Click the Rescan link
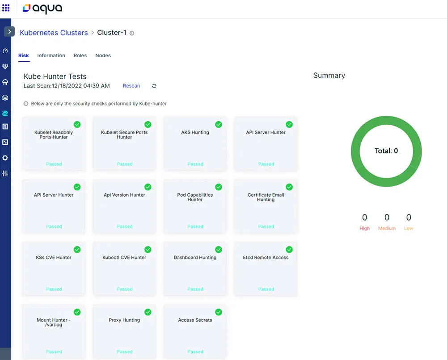The width and height of the screenshot is (447, 360). 131,85
